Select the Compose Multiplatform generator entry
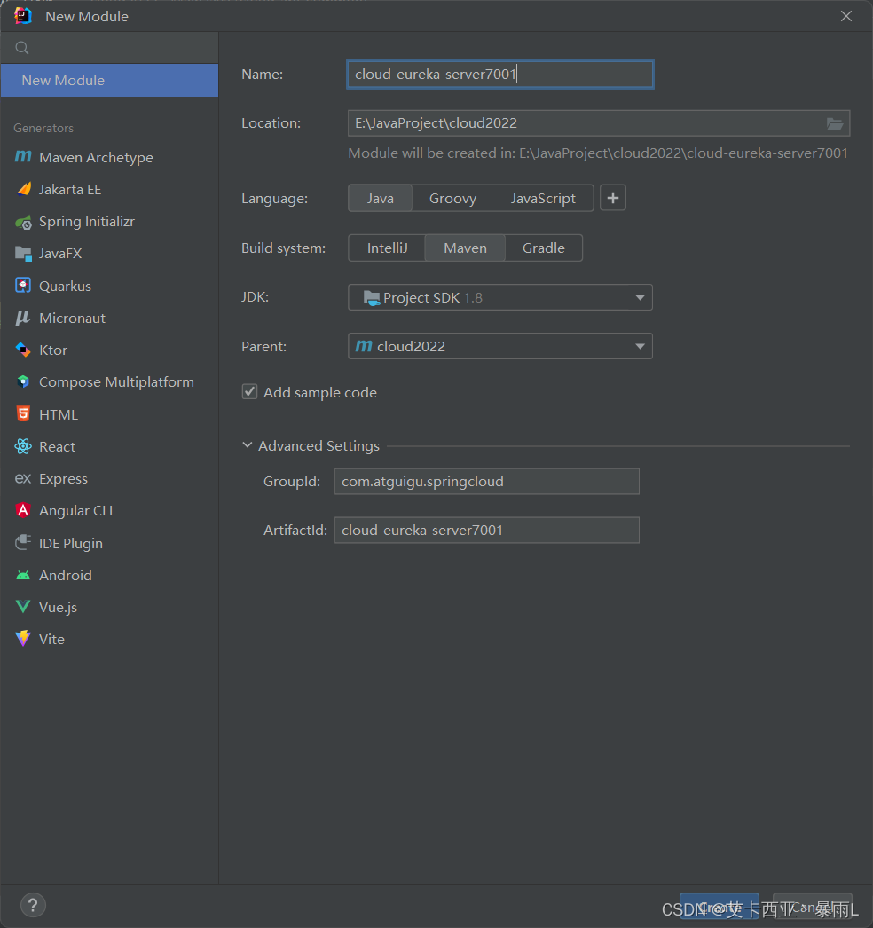This screenshot has width=873, height=928. [109, 381]
